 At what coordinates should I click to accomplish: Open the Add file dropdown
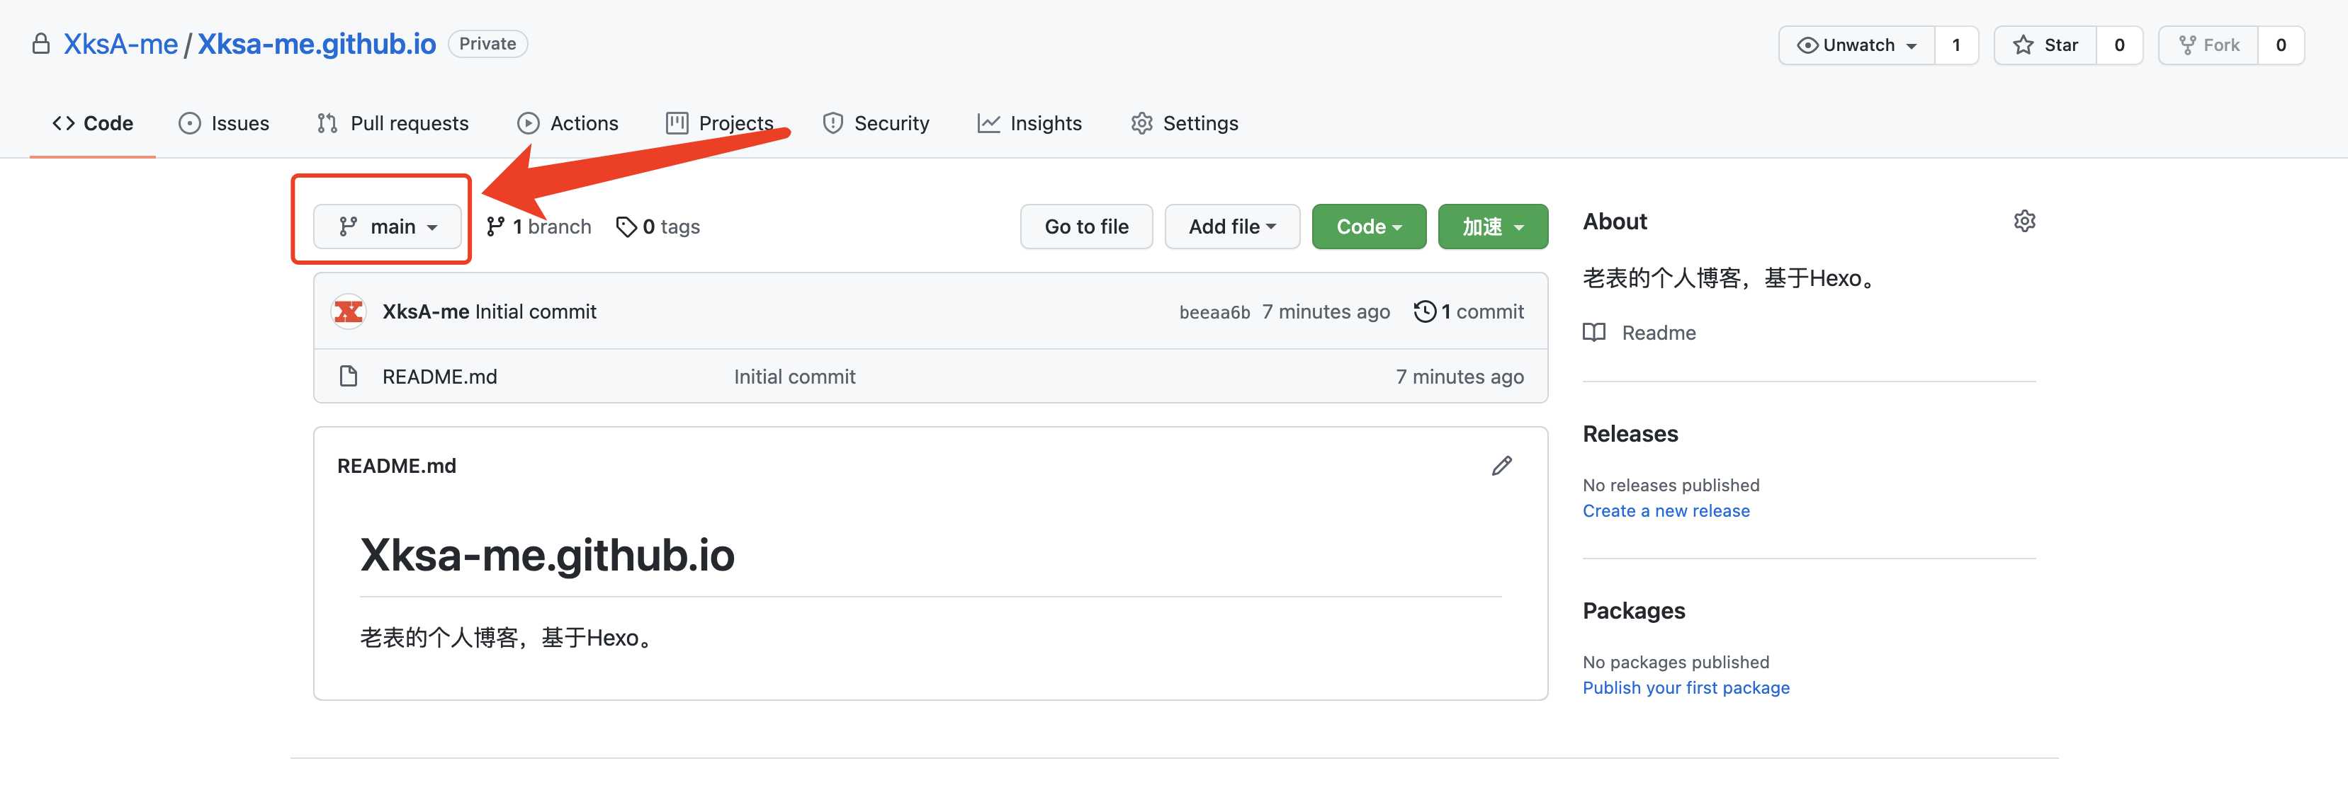1231,227
